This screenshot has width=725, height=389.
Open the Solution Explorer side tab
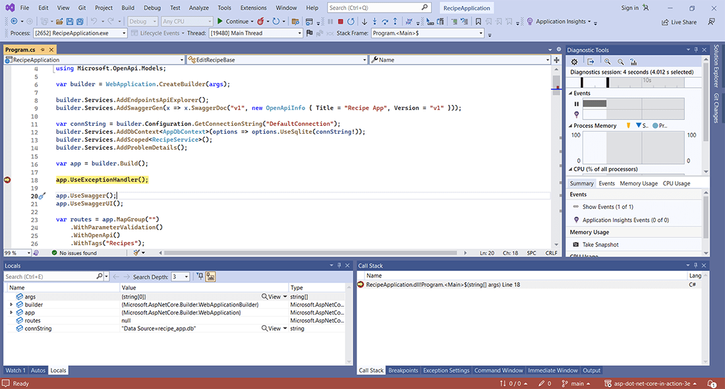(716, 65)
